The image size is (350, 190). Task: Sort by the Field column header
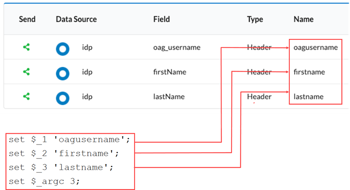pyautogui.click(x=161, y=19)
